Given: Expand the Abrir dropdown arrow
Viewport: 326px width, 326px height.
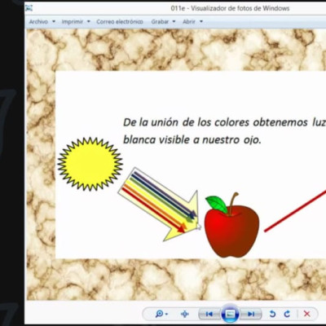Looking at the screenshot, I should pyautogui.click(x=201, y=21).
